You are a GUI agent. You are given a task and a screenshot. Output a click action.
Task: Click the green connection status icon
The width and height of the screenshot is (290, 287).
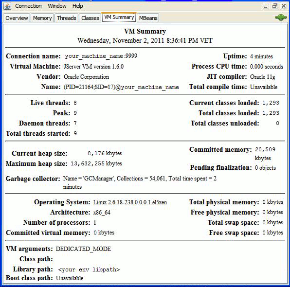tap(281, 18)
